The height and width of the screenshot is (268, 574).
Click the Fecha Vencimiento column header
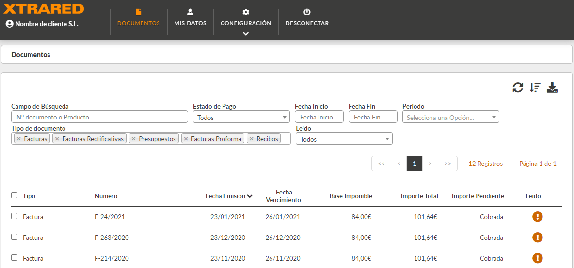283,196
